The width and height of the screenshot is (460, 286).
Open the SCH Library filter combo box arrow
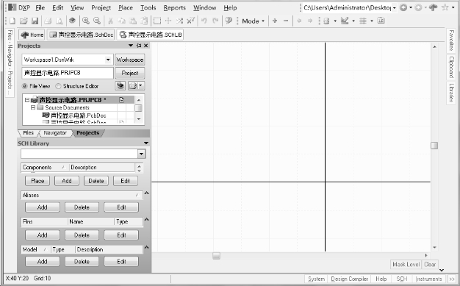coord(141,154)
